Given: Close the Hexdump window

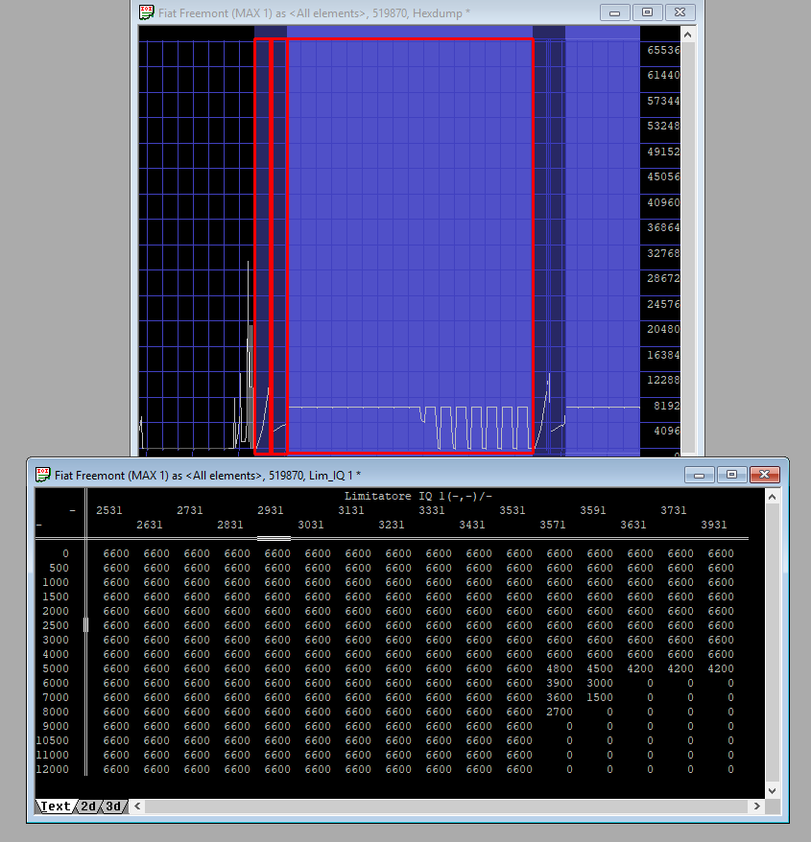Looking at the screenshot, I should pyautogui.click(x=680, y=12).
